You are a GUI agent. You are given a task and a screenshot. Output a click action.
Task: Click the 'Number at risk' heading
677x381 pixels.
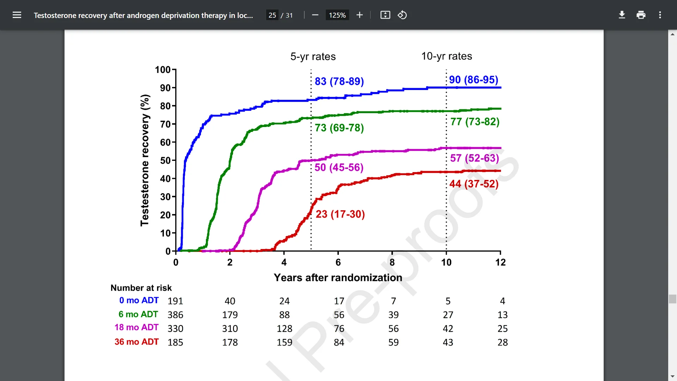click(141, 288)
